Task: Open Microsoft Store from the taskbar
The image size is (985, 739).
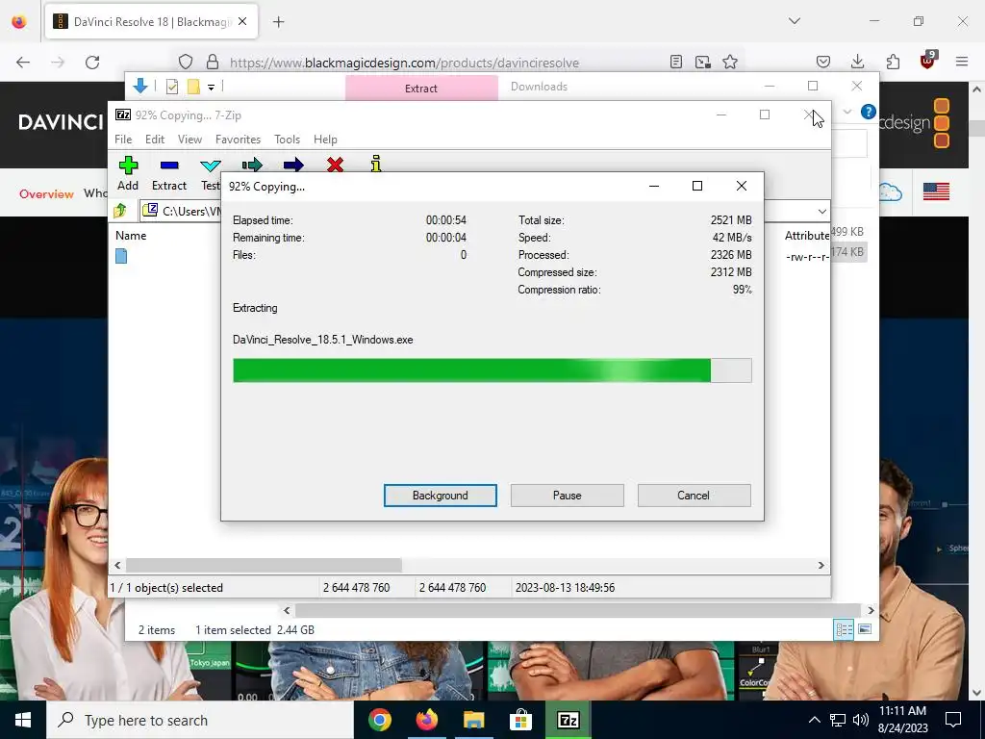Action: [520, 720]
